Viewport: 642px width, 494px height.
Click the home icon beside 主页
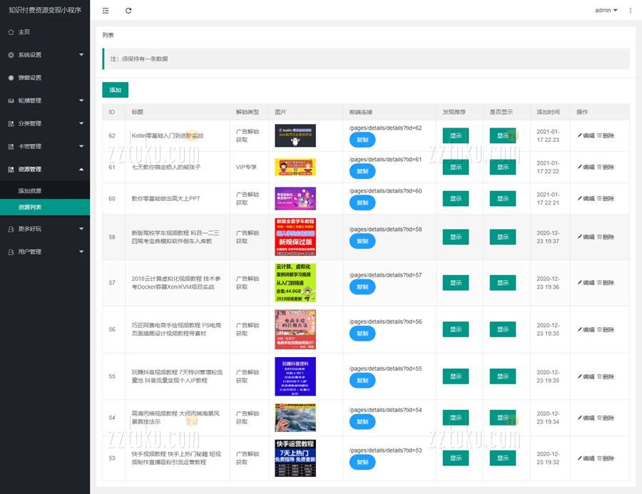(11, 32)
